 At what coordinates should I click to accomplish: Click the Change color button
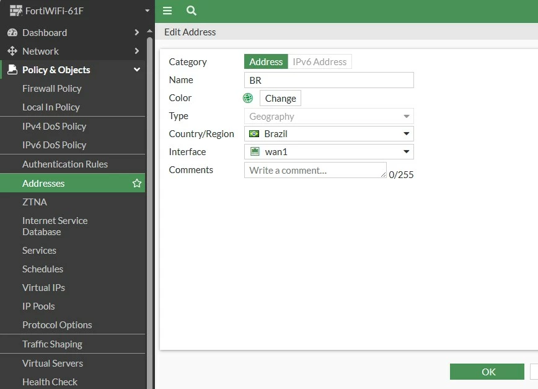[x=280, y=98]
